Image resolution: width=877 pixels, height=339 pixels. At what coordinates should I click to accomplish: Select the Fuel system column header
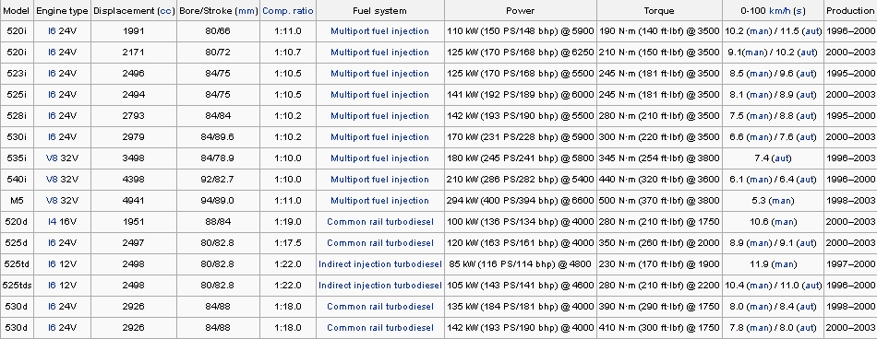pyautogui.click(x=379, y=11)
